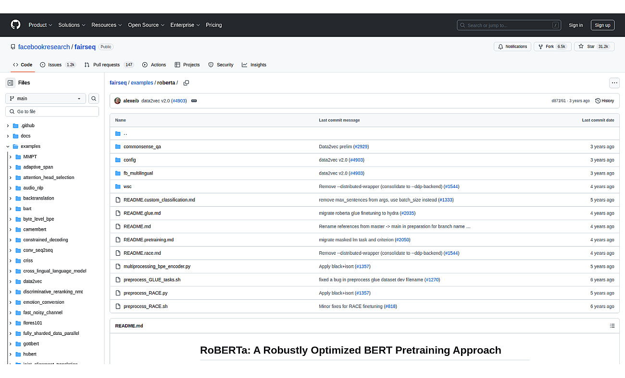Click the commonsense_qa folder icon
Viewport: 625px width, 378px height.
[118, 147]
